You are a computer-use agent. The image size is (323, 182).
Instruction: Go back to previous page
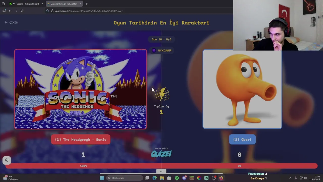pyautogui.click(x=10, y=11)
